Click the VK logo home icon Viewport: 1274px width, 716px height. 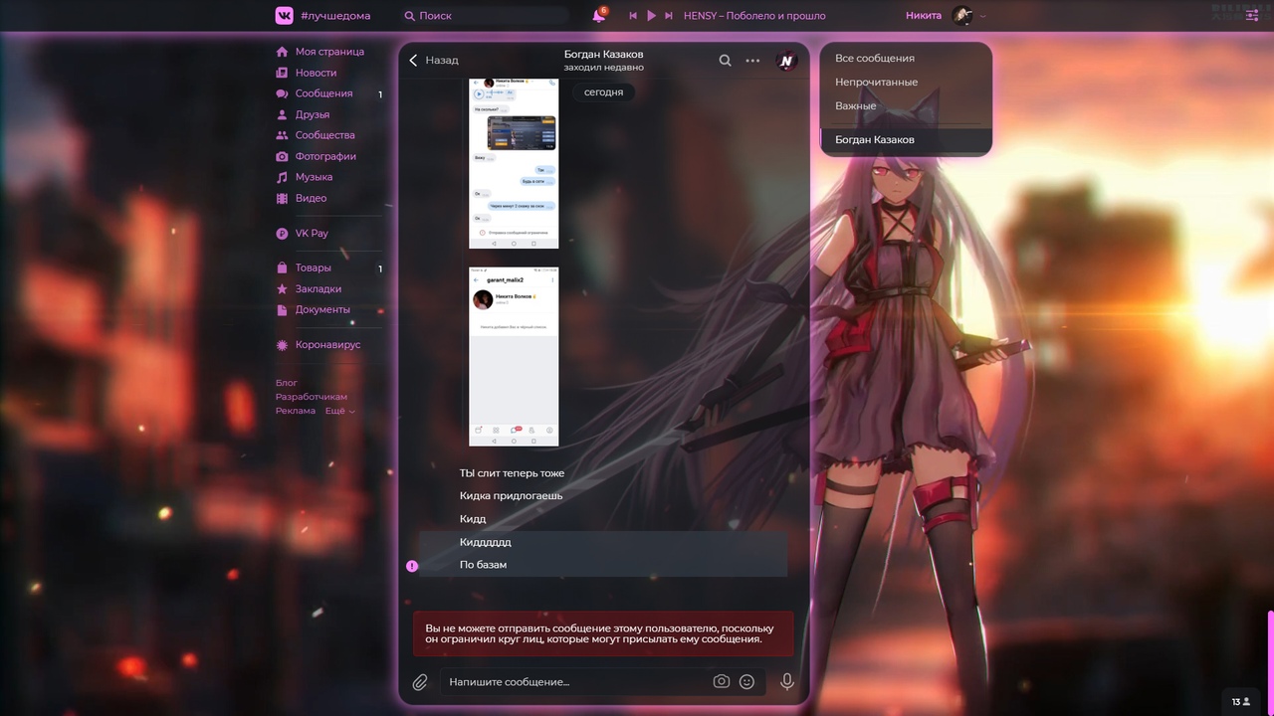(x=285, y=15)
